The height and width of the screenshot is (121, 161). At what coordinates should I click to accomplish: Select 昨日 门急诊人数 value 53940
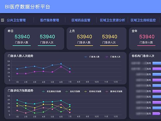point(22,37)
